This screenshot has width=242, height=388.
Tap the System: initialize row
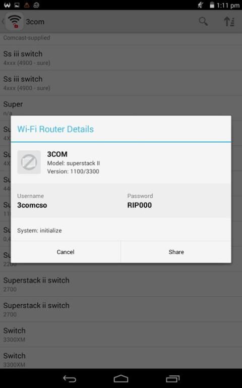coord(121,231)
